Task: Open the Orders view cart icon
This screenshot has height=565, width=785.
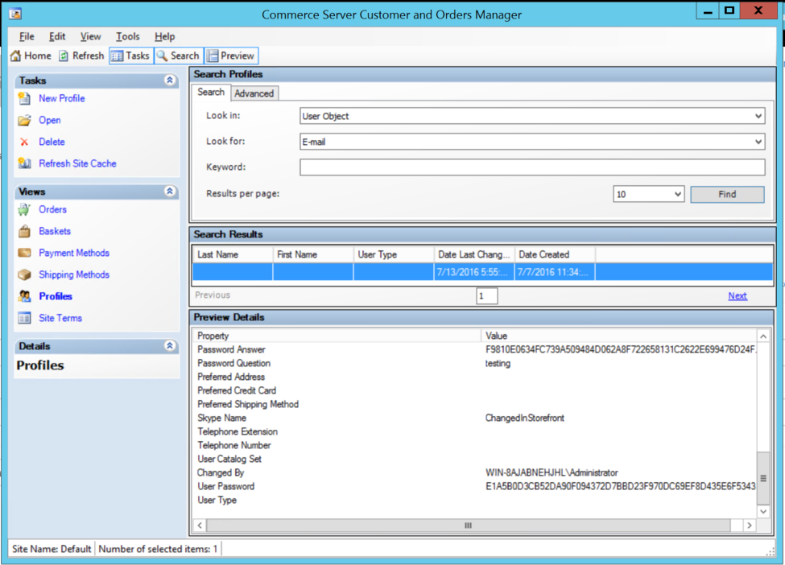Action: [x=24, y=209]
